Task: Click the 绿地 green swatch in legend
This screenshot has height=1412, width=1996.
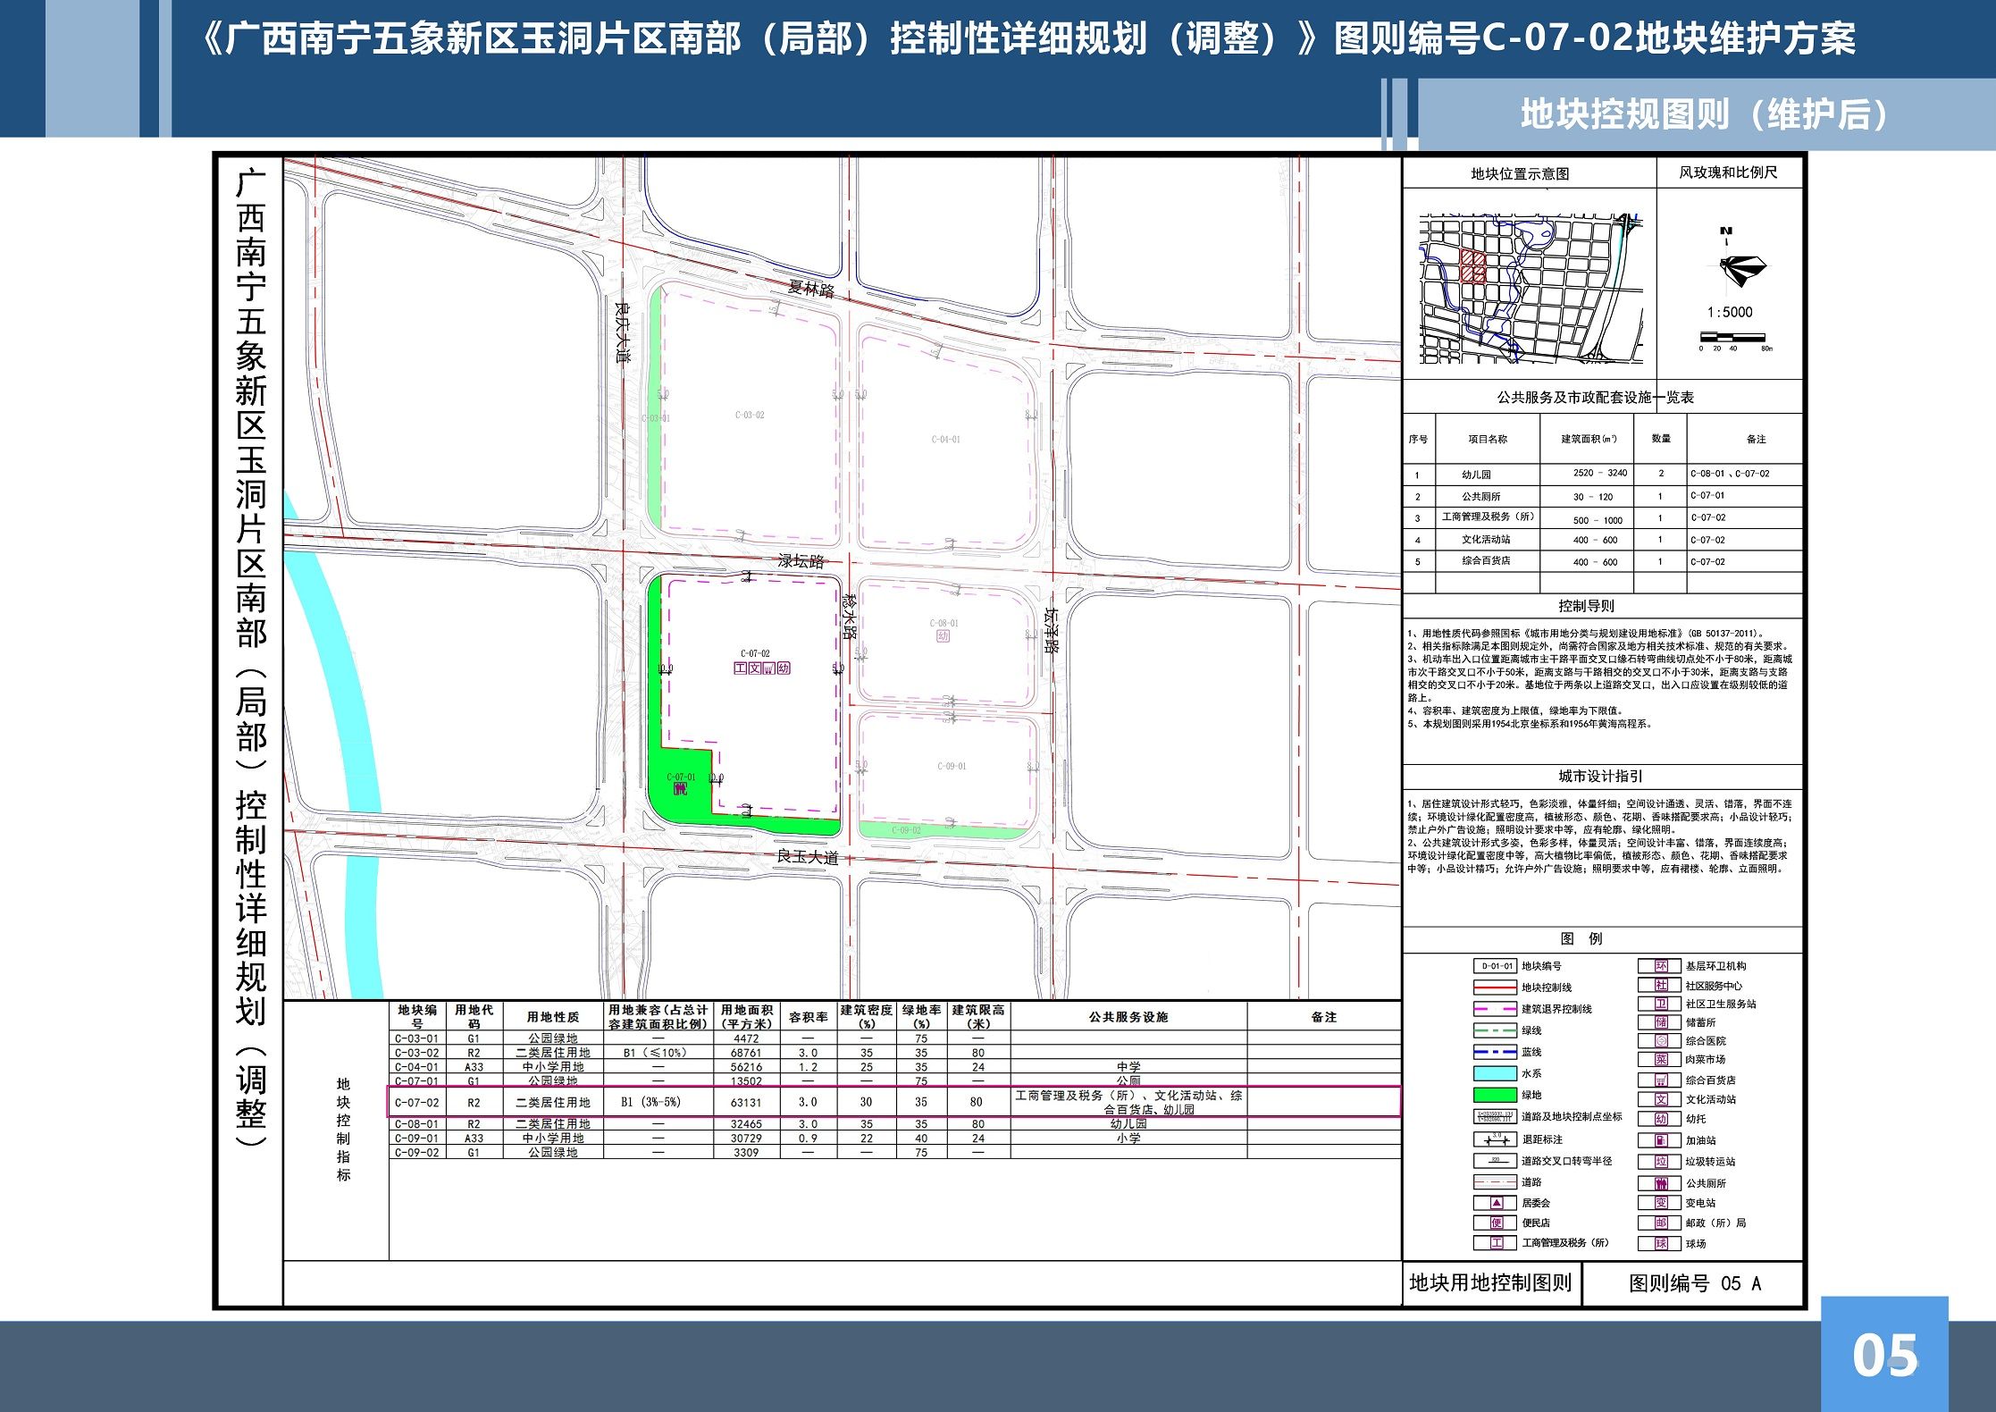Action: pyautogui.click(x=1495, y=1095)
